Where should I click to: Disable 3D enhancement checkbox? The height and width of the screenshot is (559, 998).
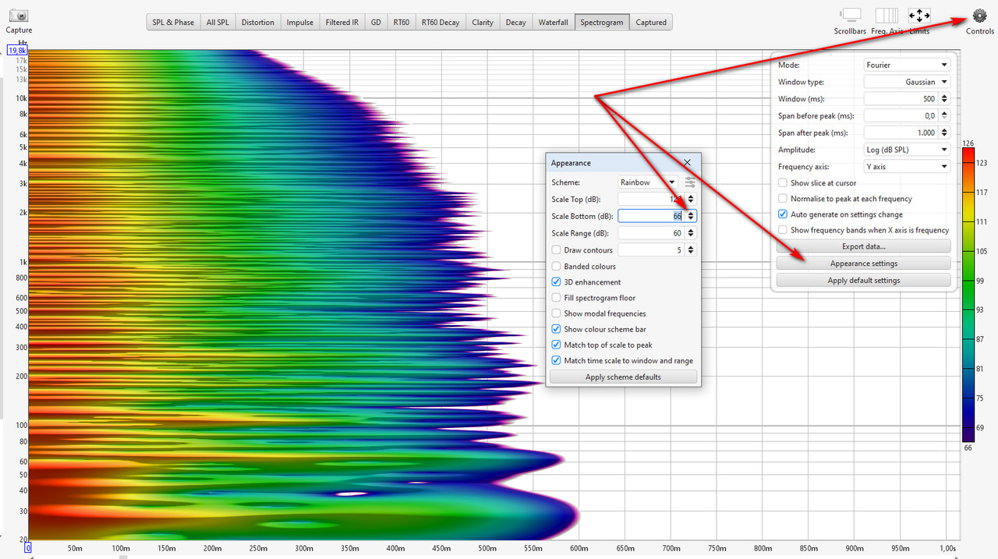click(x=556, y=282)
